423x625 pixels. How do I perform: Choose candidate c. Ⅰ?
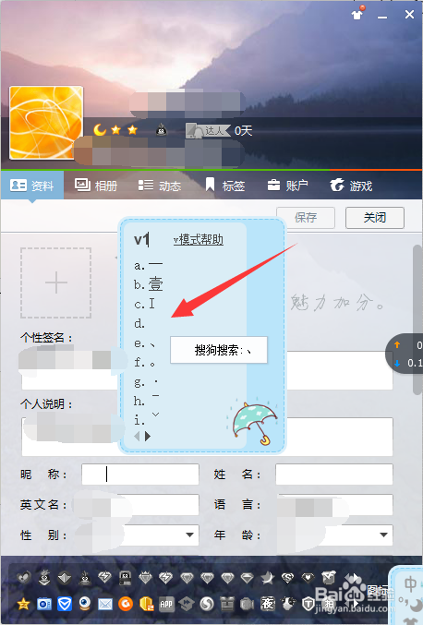tap(144, 304)
